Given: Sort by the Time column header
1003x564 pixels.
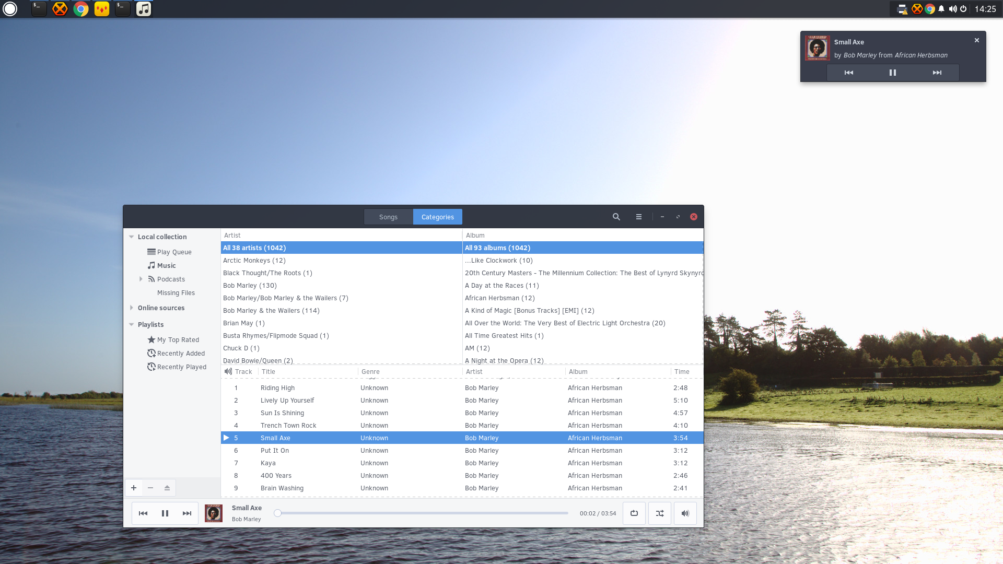Looking at the screenshot, I should [686, 371].
